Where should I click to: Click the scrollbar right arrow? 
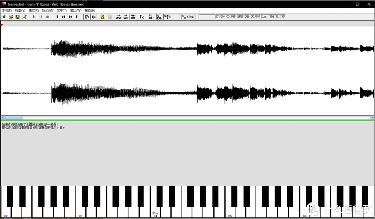(372, 117)
